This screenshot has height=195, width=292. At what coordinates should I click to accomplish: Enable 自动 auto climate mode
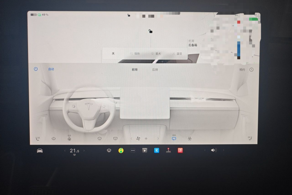(x=51, y=69)
